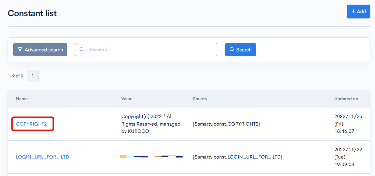This screenshot has width=375, height=176.
Task: Click the 2022/11/25 updated date
Action: (348, 117)
